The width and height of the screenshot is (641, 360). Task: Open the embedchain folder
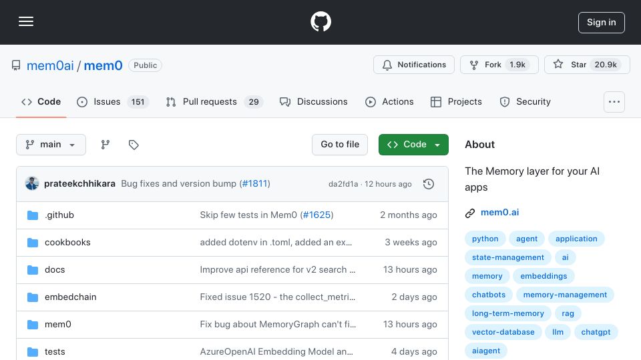[70, 297]
